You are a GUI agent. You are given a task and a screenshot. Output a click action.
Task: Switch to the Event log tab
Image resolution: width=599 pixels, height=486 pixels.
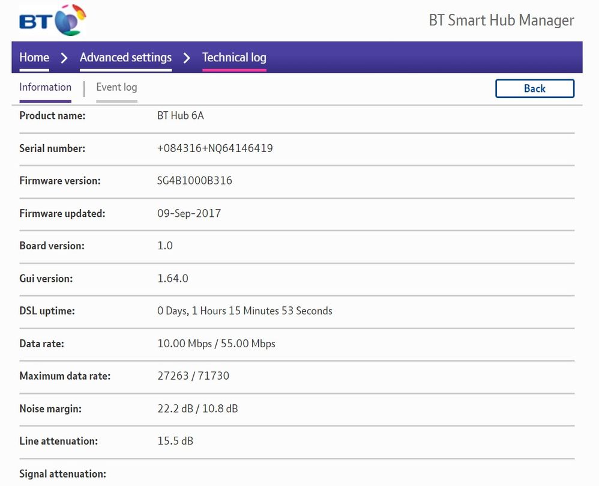(116, 87)
